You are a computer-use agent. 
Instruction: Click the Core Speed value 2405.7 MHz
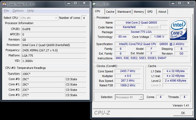[x=128, y=71]
